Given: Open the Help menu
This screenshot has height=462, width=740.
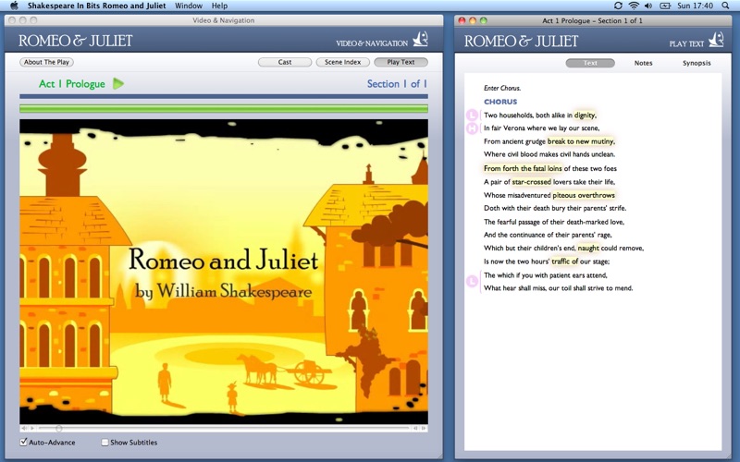Looking at the screenshot, I should [x=219, y=6].
